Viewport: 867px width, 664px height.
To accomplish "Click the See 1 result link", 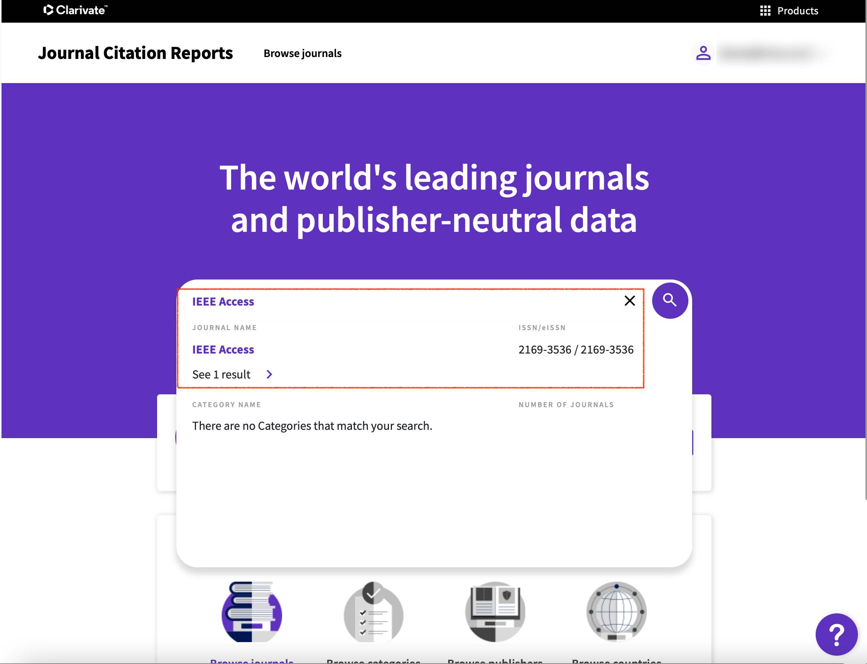I will pyautogui.click(x=221, y=374).
